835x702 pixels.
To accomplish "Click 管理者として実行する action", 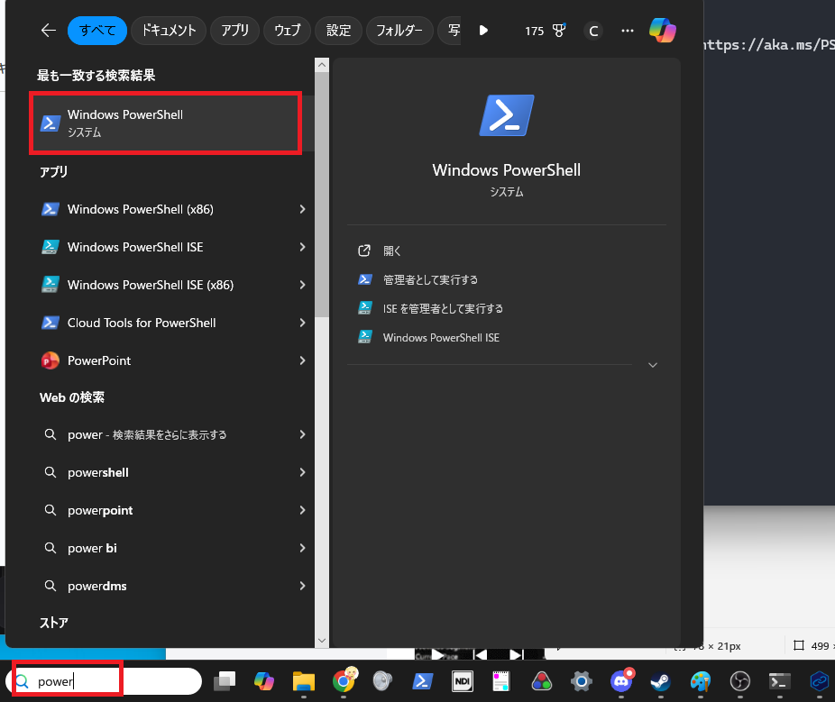I will 430,279.
